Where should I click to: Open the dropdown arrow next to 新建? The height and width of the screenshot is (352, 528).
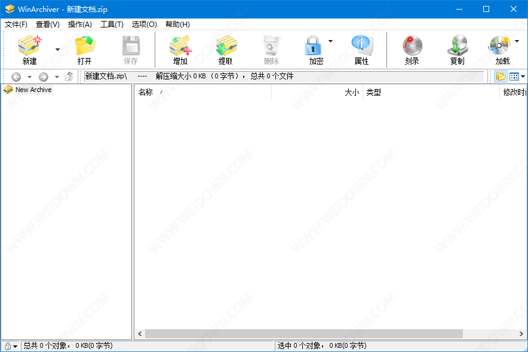[57, 50]
